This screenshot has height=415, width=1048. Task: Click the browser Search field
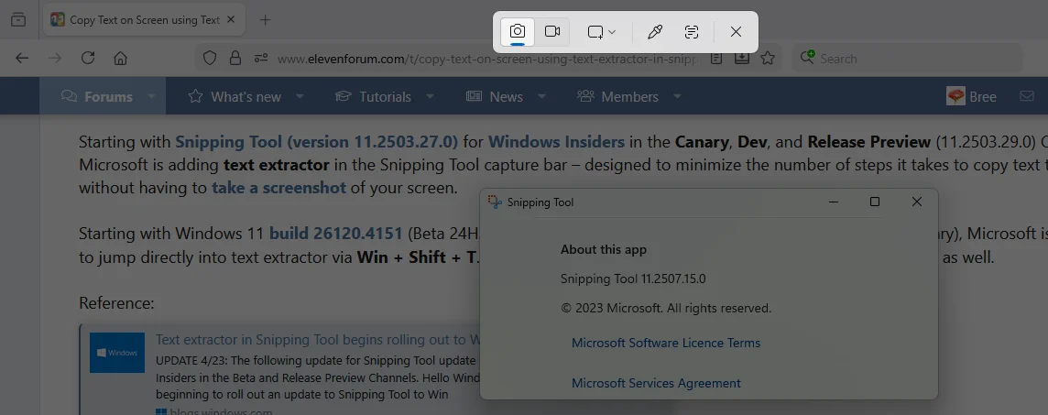click(x=907, y=58)
